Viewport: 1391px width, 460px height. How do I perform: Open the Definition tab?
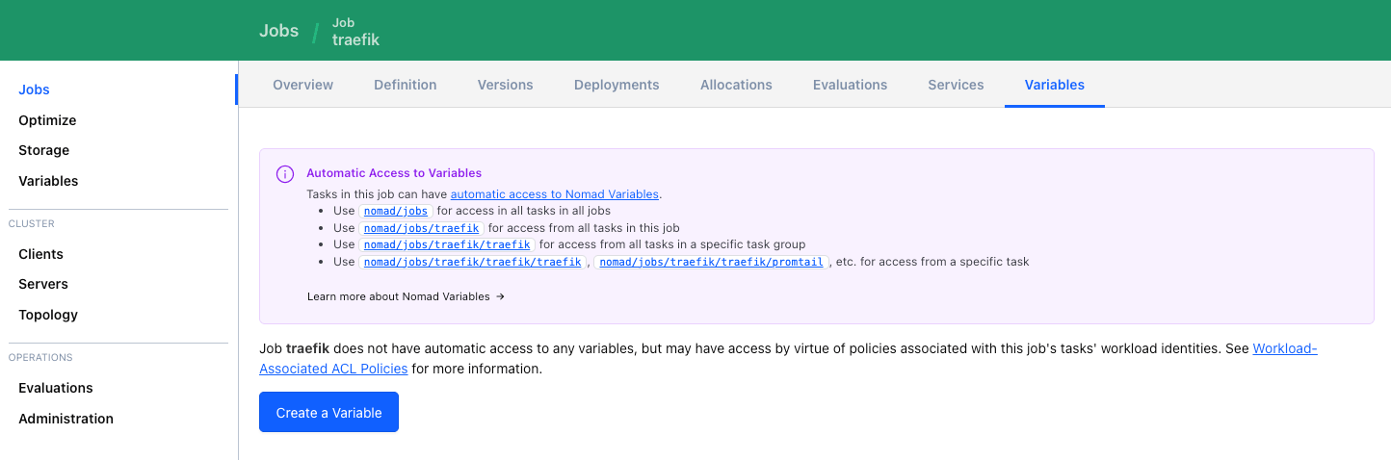405,85
